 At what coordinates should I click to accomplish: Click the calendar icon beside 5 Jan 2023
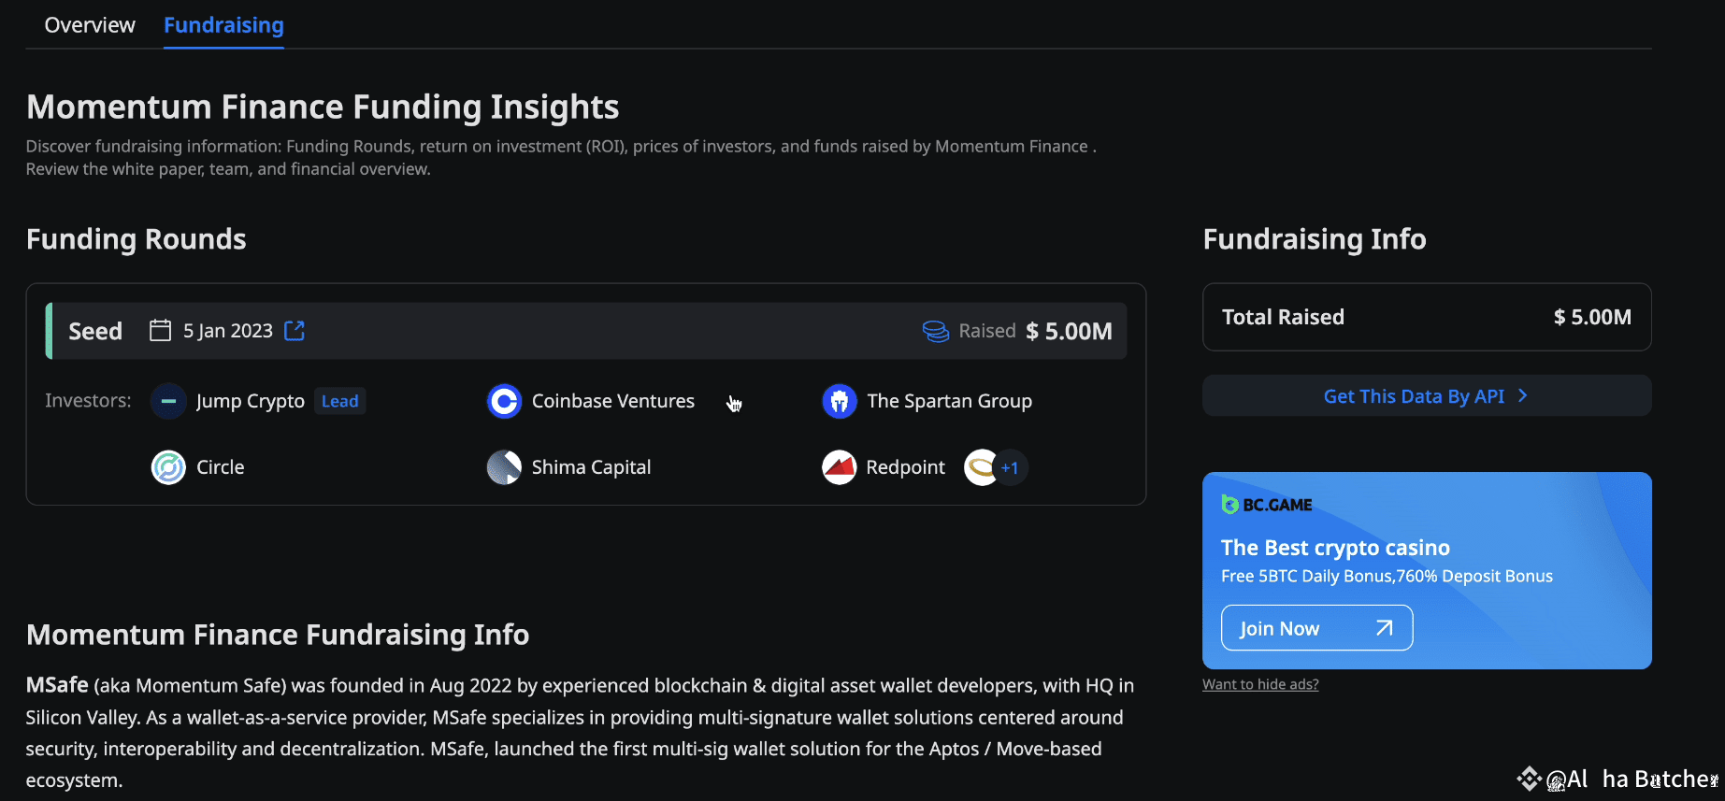tap(161, 331)
